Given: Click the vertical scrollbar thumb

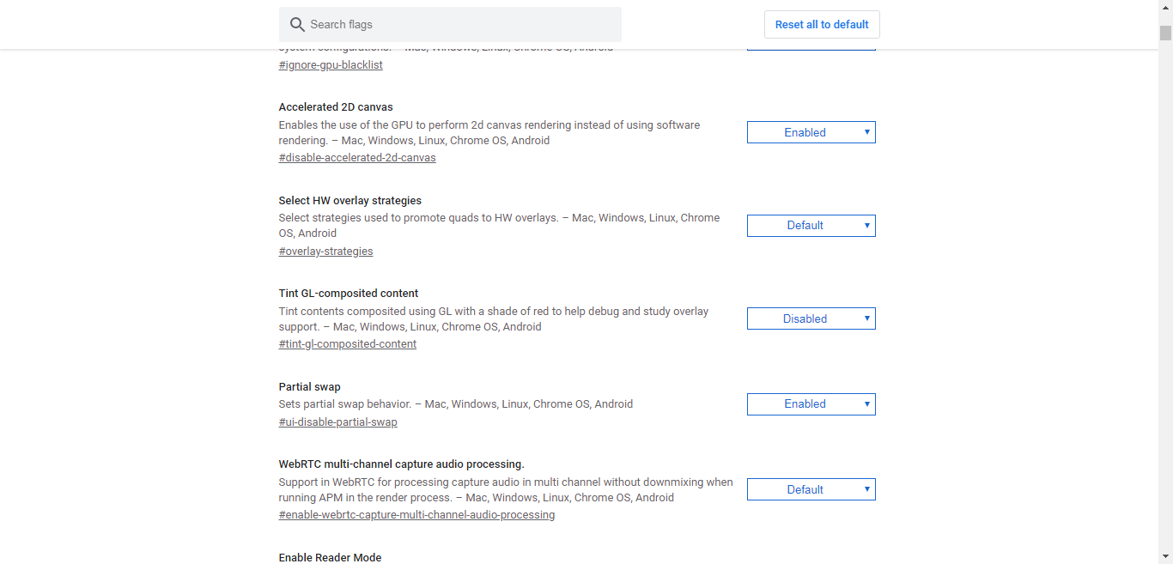Looking at the screenshot, I should [1165, 33].
